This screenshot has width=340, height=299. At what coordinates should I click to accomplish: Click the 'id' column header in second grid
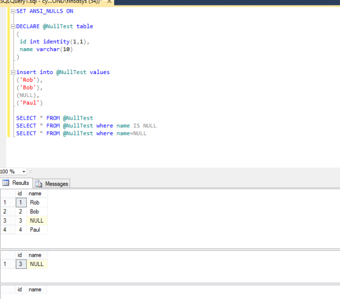tap(20, 255)
